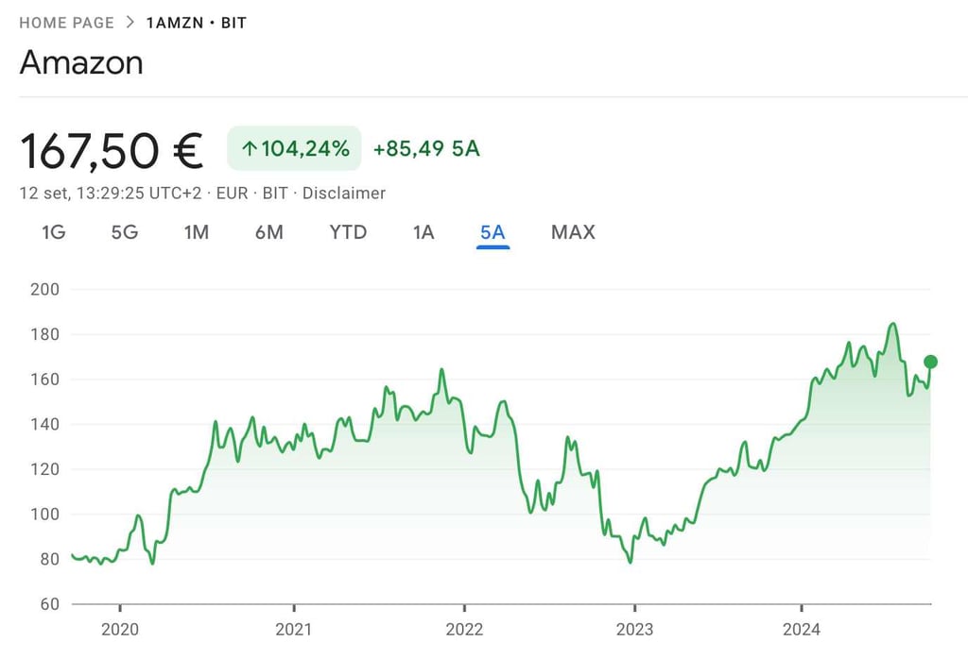
Task: Open the MAX historical view
Action: (x=572, y=232)
